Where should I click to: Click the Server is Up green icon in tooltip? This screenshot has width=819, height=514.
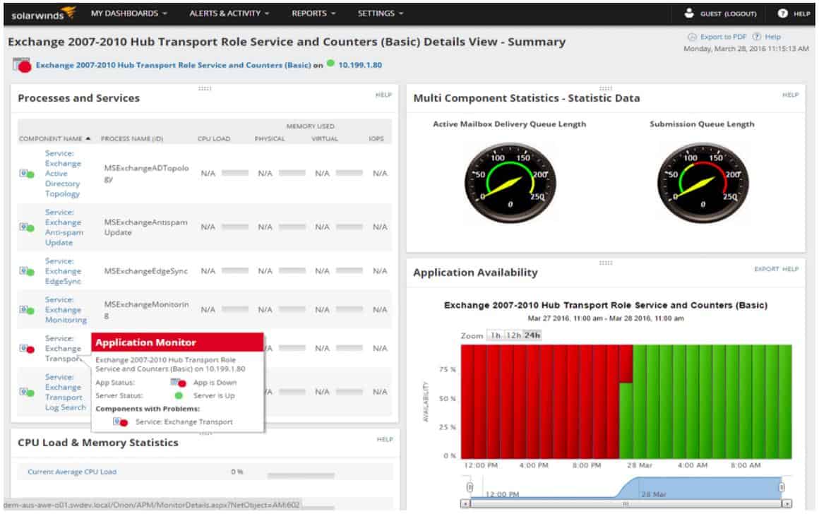(x=179, y=396)
